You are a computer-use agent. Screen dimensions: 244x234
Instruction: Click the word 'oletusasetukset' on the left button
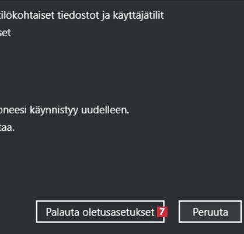tap(118, 212)
